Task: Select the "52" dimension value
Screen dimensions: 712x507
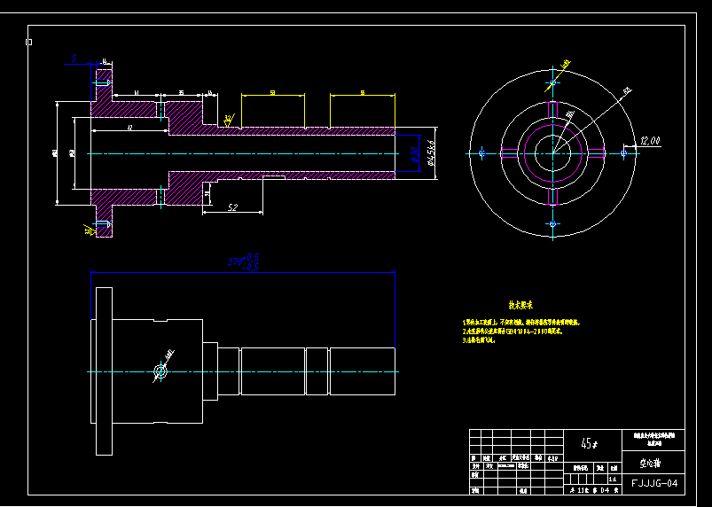Action: [x=232, y=208]
